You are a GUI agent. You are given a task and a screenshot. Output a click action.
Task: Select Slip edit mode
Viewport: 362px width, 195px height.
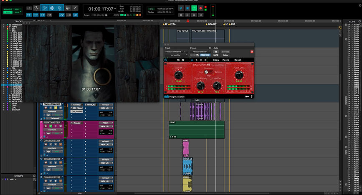[x=8, y=12]
